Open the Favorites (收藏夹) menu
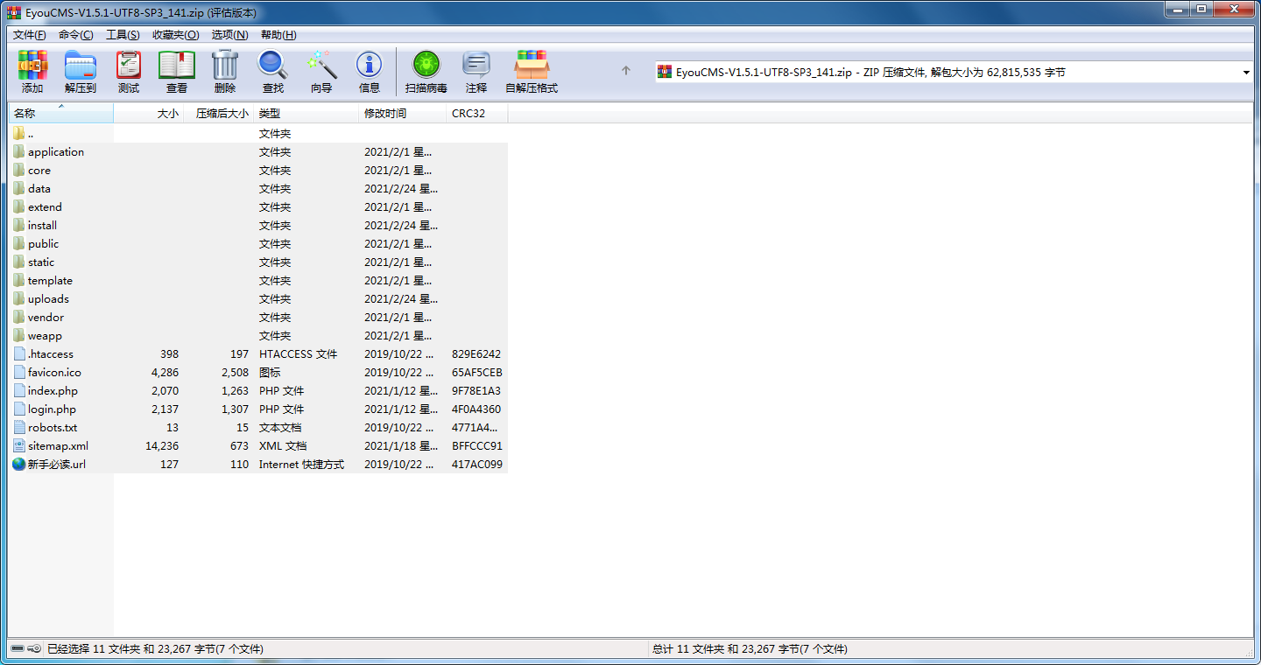 tap(175, 35)
